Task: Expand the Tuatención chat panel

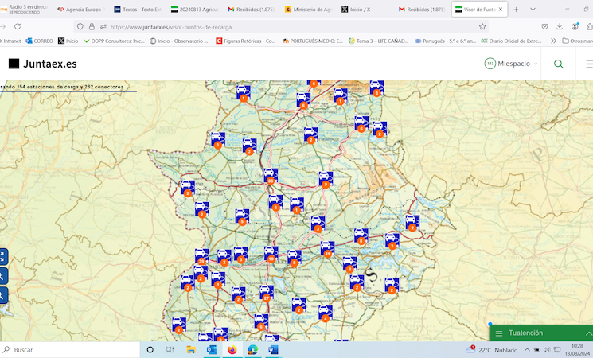Action: [x=588, y=333]
